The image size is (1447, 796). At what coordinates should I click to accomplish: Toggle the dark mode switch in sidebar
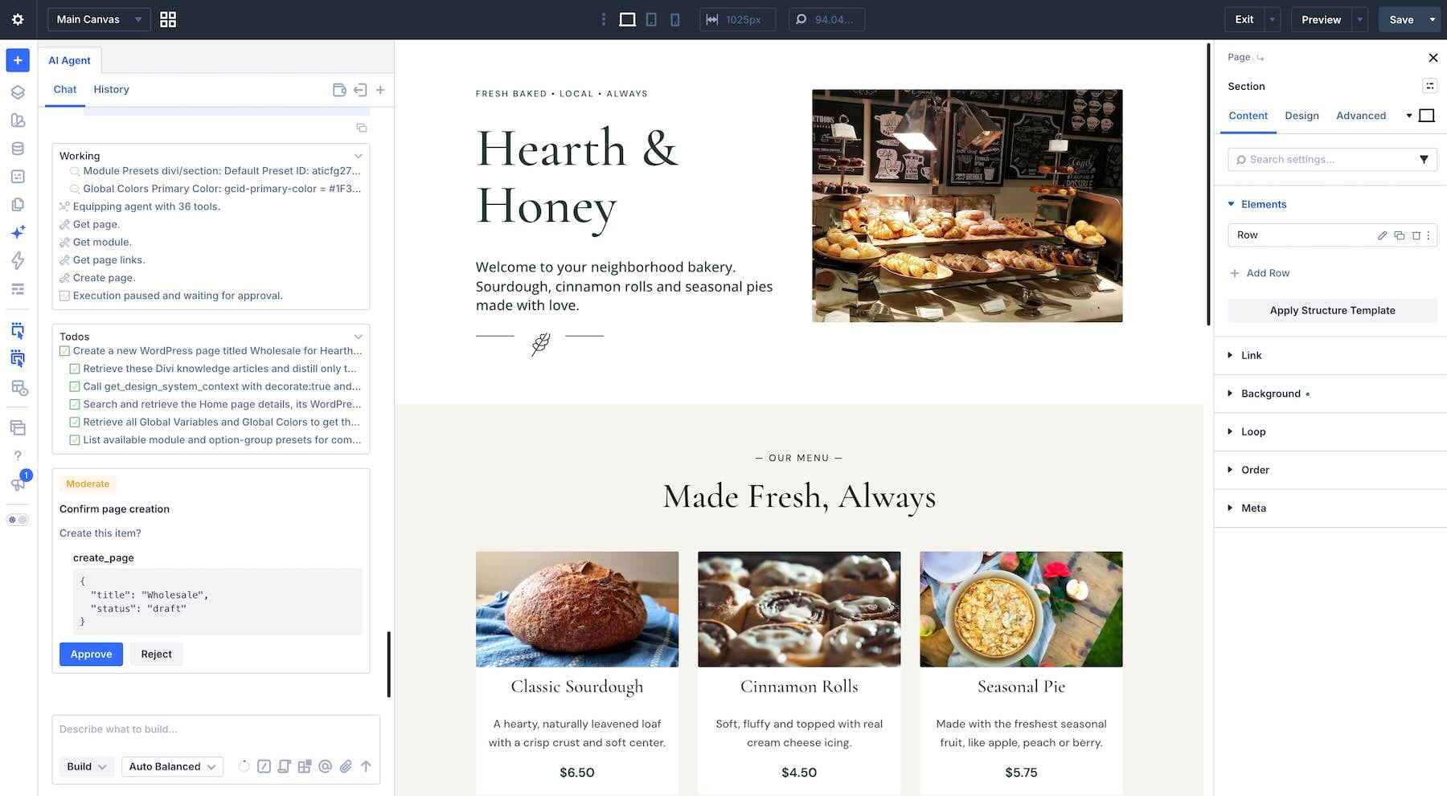click(18, 520)
